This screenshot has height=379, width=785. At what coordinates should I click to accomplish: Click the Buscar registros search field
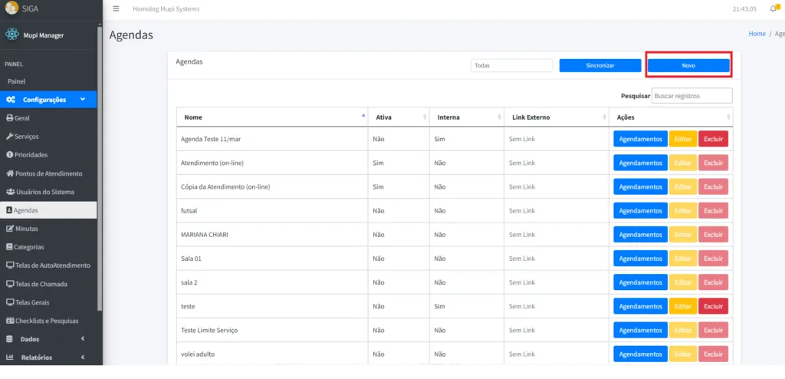[x=691, y=96]
